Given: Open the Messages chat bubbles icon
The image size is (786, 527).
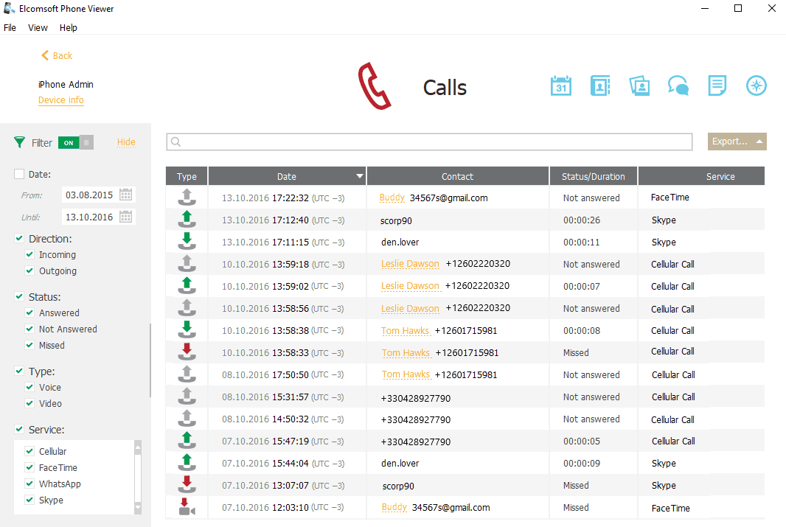Looking at the screenshot, I should pos(678,85).
